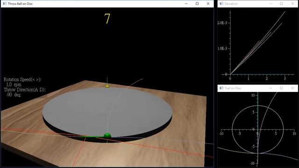Click the Throw Ball on Disc window icon
The image size is (299, 168).
coord(4,4)
